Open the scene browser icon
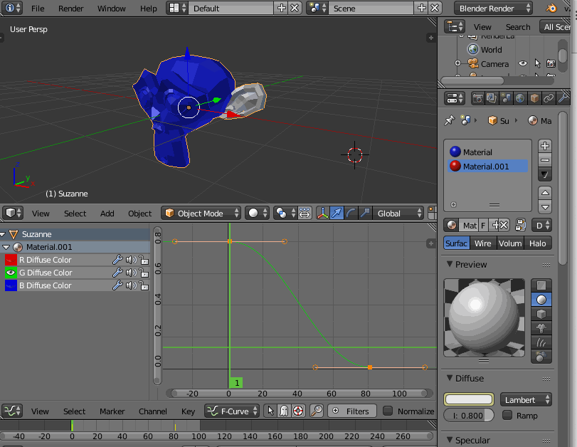The width and height of the screenshot is (577, 447). [x=317, y=8]
